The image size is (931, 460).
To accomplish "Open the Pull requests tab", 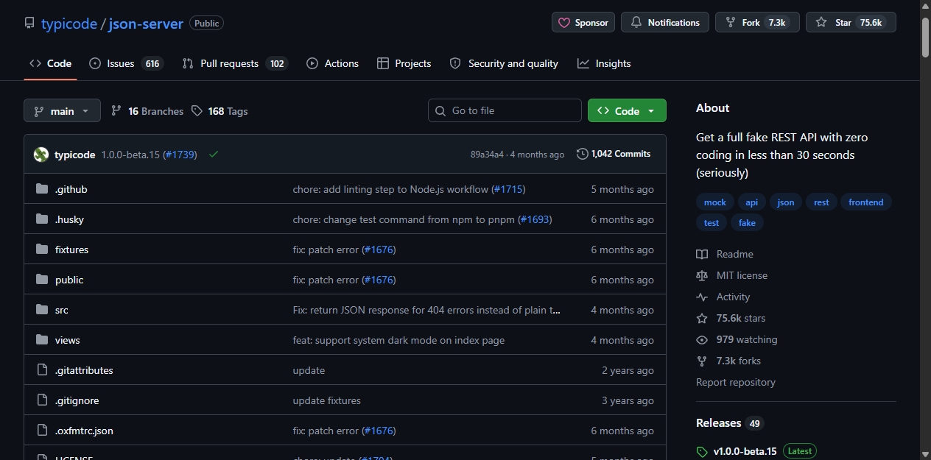I will point(235,63).
